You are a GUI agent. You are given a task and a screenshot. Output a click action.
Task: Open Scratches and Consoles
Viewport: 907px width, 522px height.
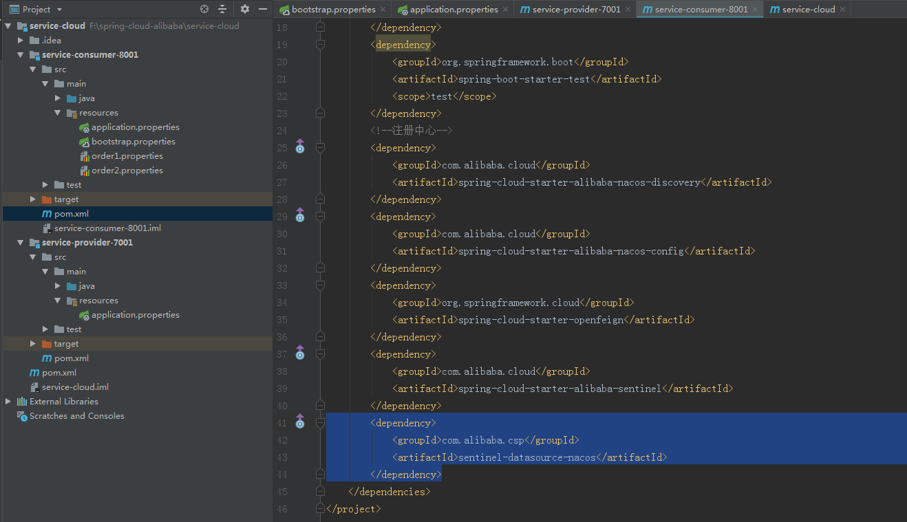coord(76,416)
